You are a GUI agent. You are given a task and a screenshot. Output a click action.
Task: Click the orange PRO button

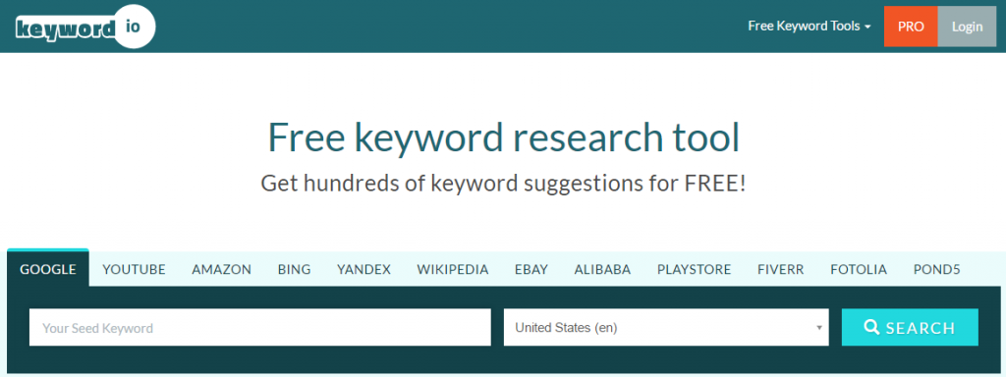tap(911, 27)
